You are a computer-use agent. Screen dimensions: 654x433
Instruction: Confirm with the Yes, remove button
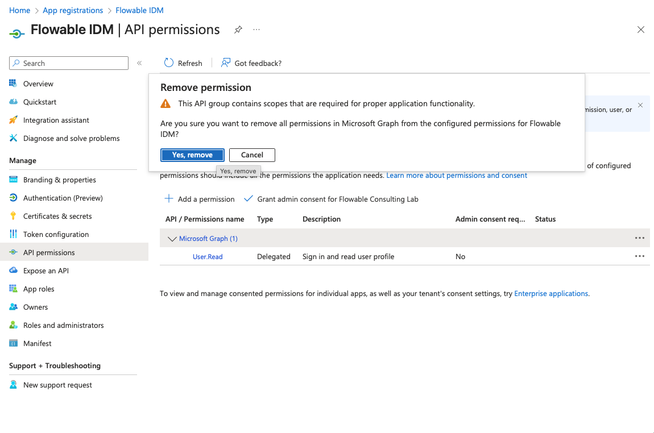(x=192, y=155)
